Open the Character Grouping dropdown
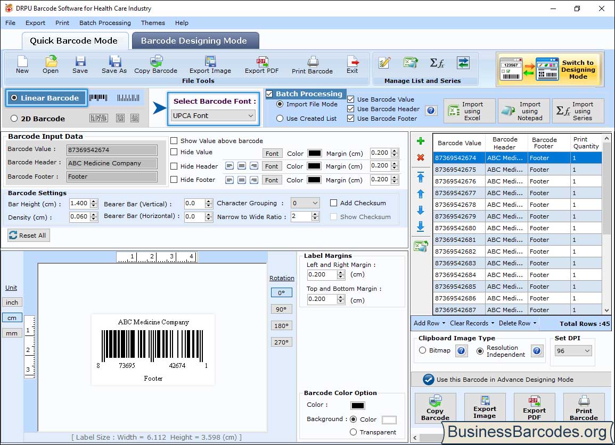The width and height of the screenshot is (615, 445). click(x=305, y=203)
